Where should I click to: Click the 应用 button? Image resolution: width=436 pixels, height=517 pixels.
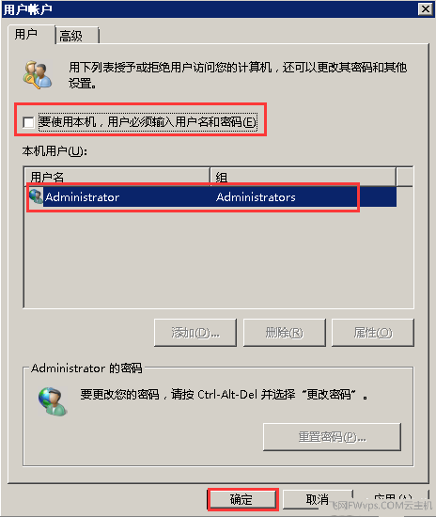tap(393, 499)
